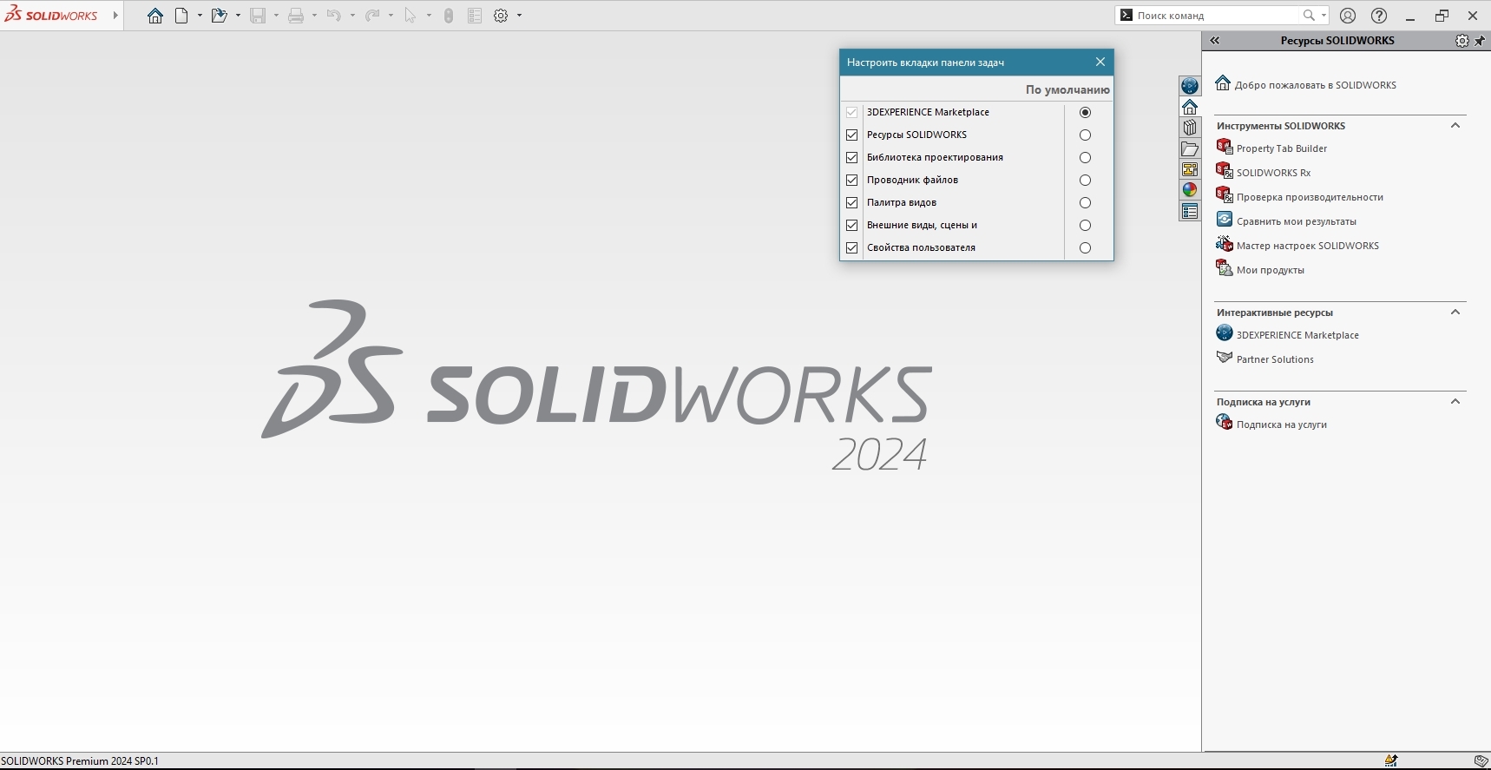1491x770 pixels.
Task: Open dropdown arrow next to Options gear
Action: [x=519, y=16]
